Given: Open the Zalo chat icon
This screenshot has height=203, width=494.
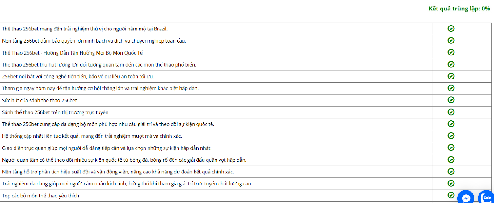Looking at the screenshot, I should tap(487, 198).
